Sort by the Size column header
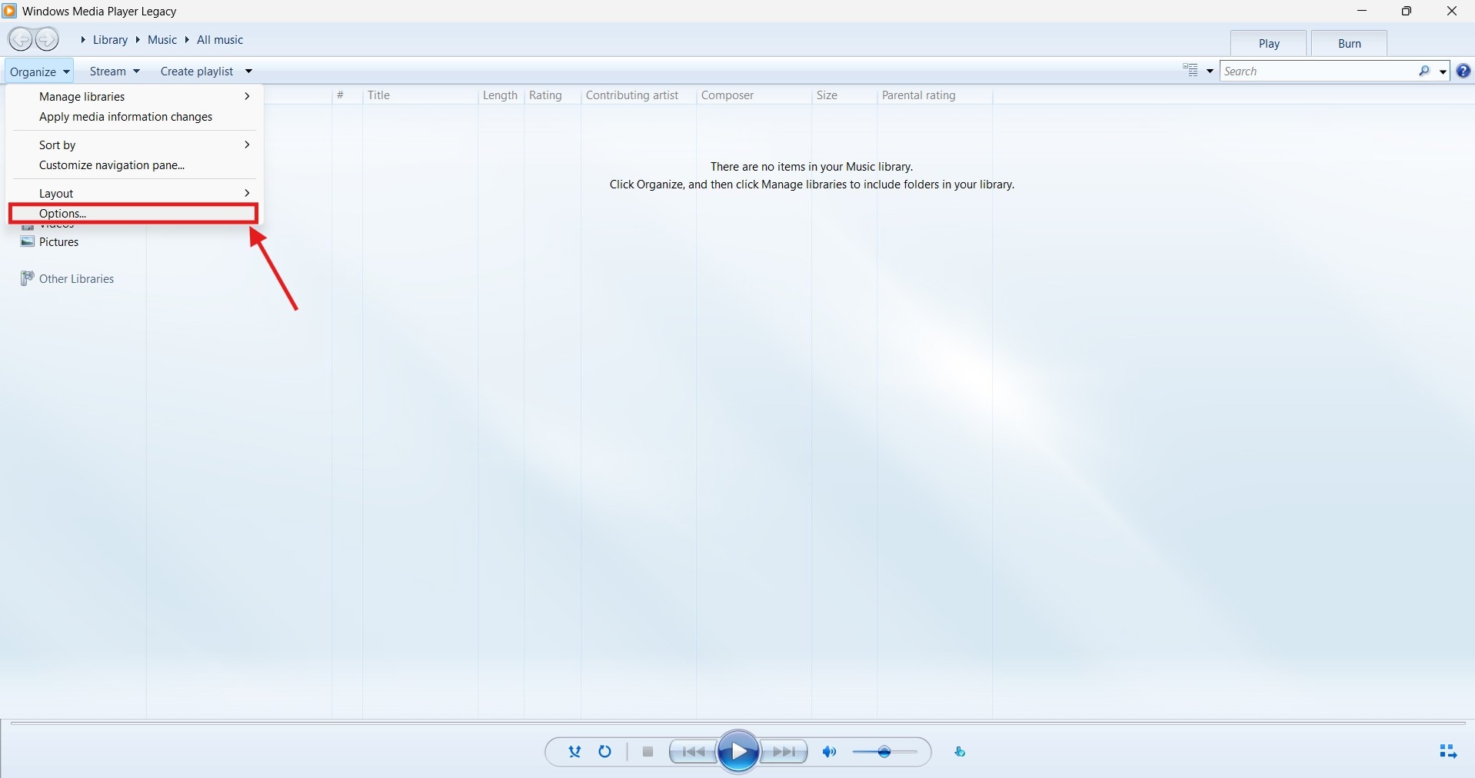Image resolution: width=1475 pixels, height=778 pixels. pos(844,95)
